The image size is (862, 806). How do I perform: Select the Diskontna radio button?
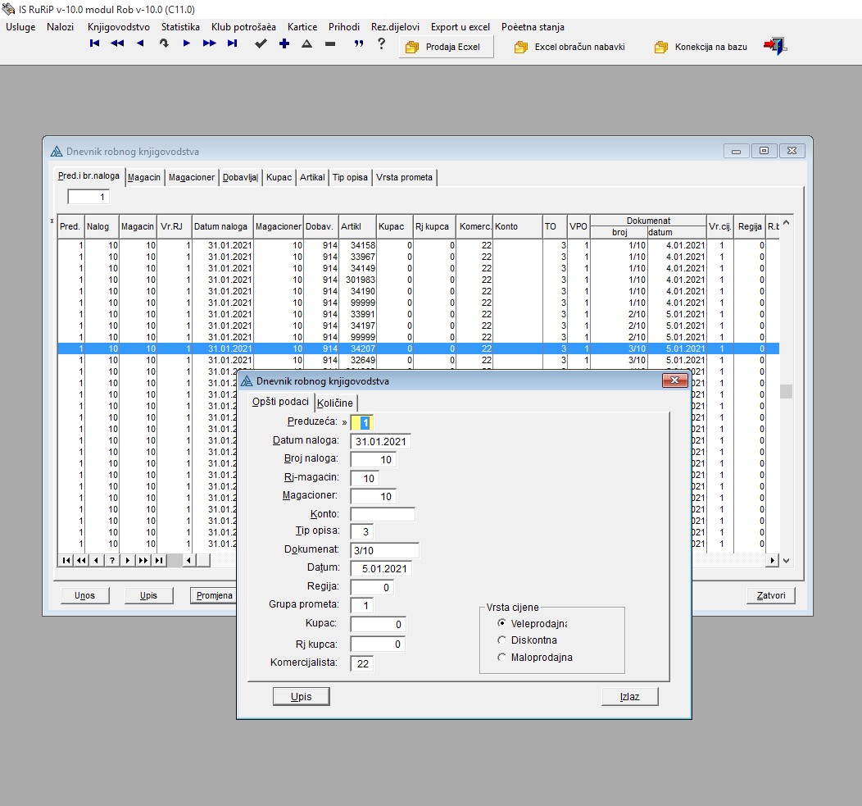point(502,640)
